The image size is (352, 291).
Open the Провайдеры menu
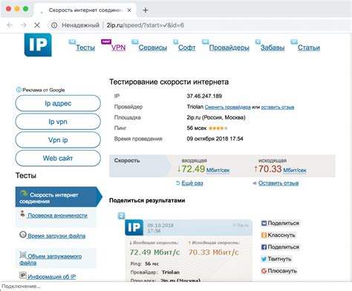pyautogui.click(x=229, y=48)
